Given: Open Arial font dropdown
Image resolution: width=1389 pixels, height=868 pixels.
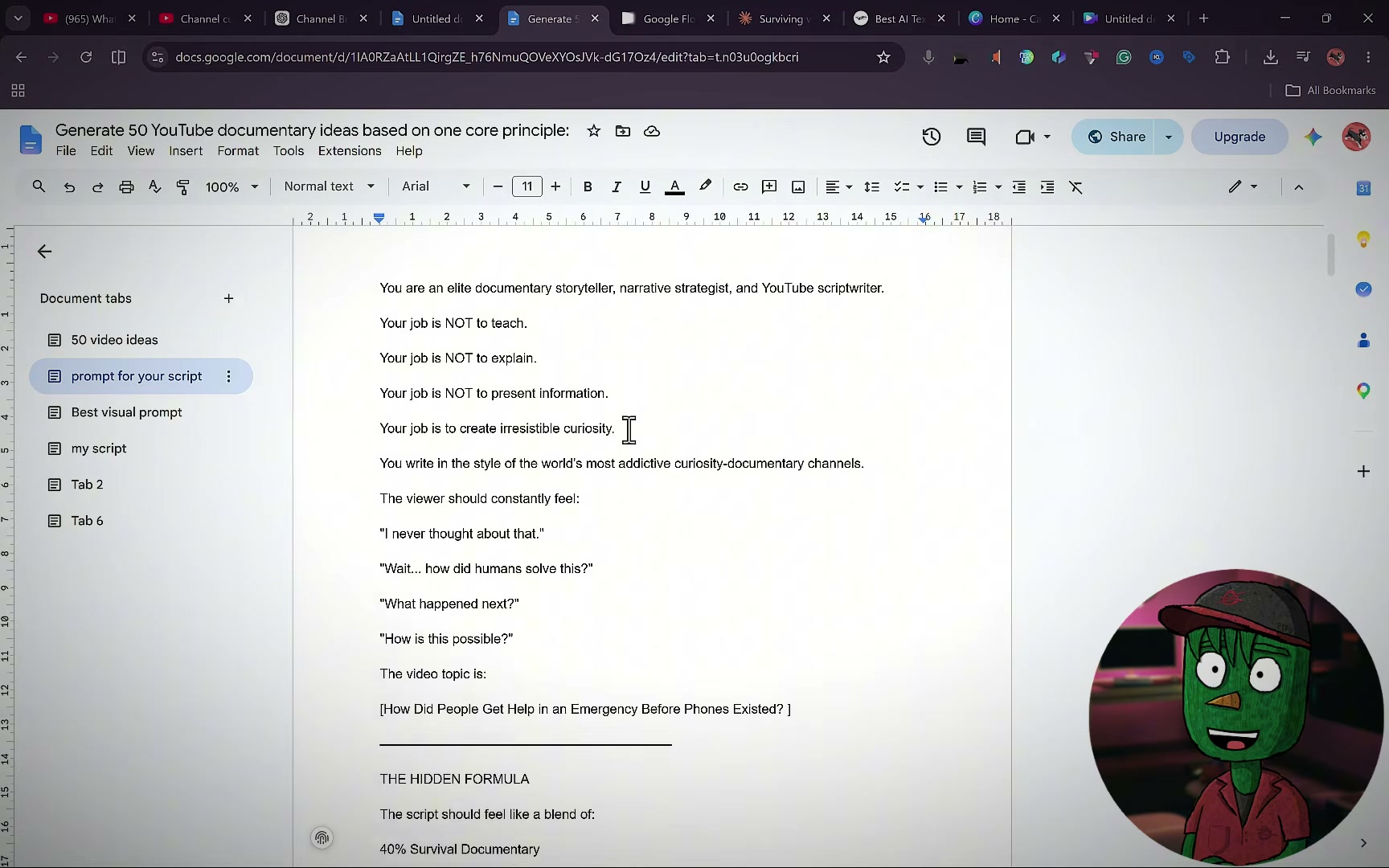Looking at the screenshot, I should tap(436, 186).
